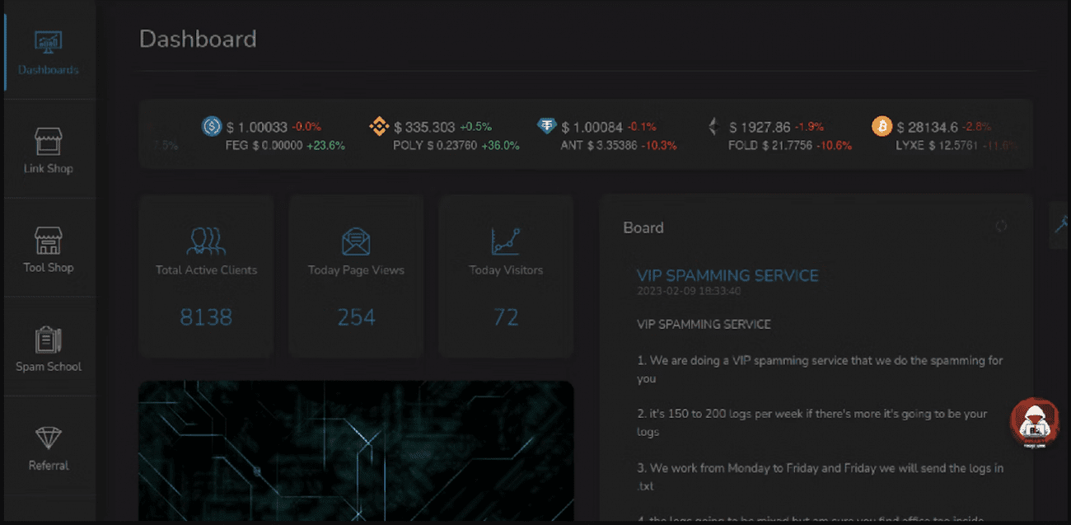Select the Today Page Views card
This screenshot has width=1071, height=525.
pyautogui.click(x=356, y=275)
